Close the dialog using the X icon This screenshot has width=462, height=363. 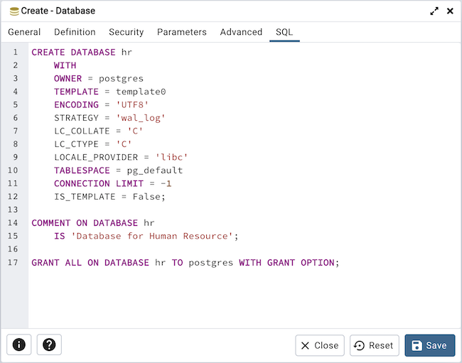click(x=450, y=11)
